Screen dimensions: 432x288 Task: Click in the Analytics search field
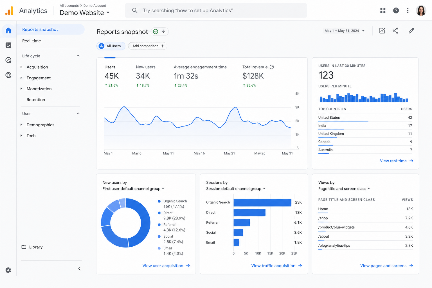pos(216,10)
